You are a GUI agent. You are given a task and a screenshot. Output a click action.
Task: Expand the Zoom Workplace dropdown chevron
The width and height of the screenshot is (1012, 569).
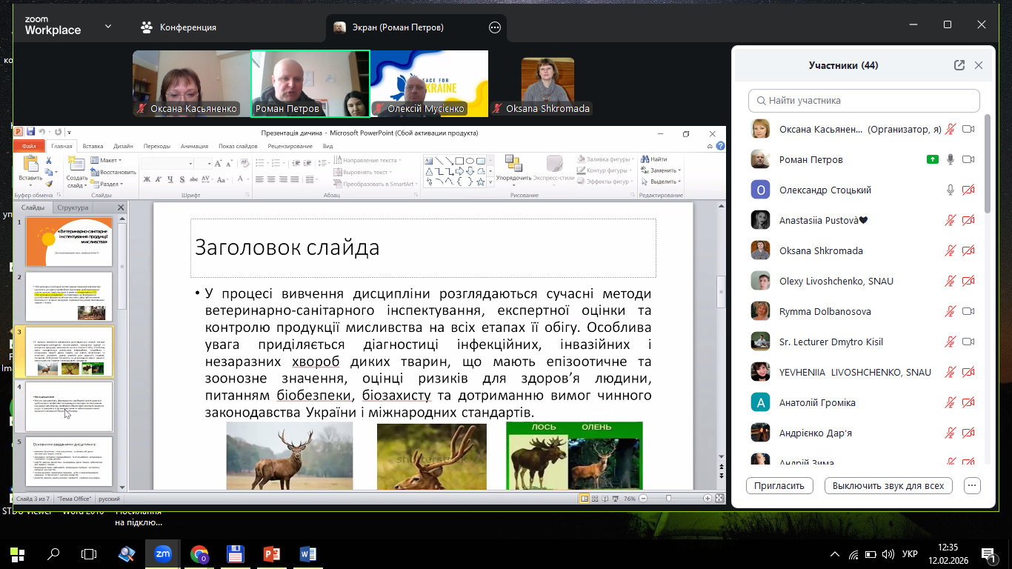tap(108, 27)
